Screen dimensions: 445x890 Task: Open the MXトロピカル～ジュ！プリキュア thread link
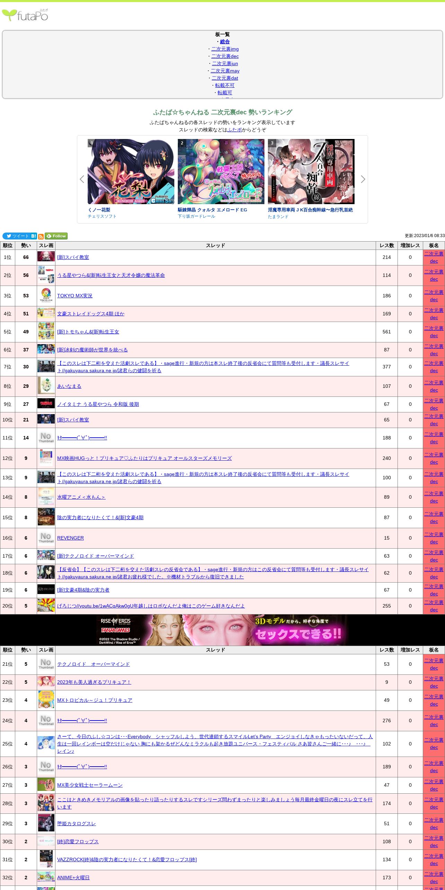tap(95, 700)
